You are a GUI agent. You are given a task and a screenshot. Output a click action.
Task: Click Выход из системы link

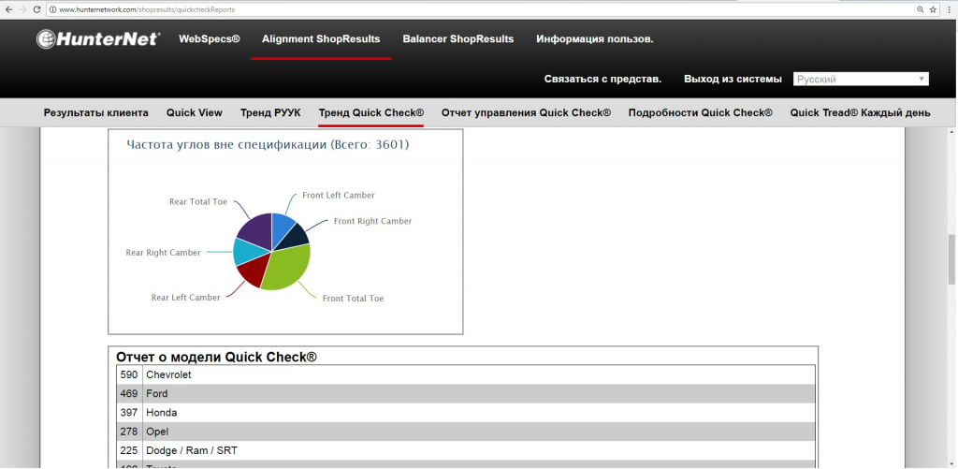point(733,79)
